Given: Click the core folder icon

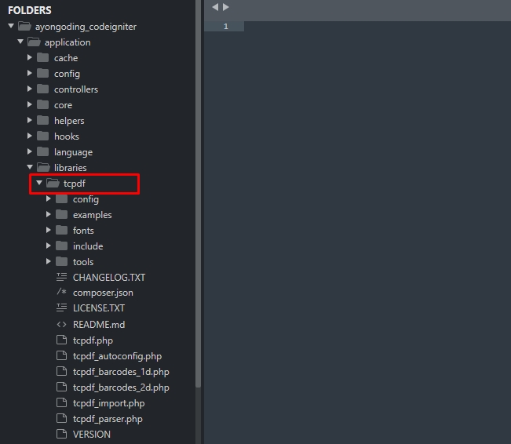Looking at the screenshot, I should [x=42, y=104].
